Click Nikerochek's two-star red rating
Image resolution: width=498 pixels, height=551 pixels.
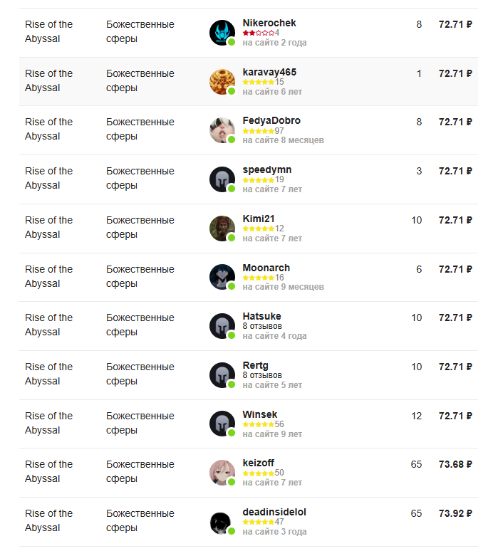tap(258, 33)
